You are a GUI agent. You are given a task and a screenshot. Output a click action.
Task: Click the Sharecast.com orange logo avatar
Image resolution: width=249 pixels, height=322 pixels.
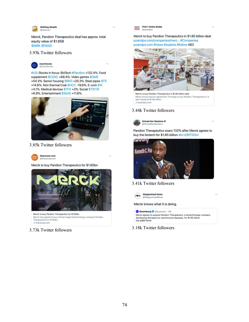[35, 157]
